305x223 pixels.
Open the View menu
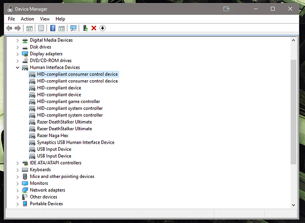pos(45,19)
